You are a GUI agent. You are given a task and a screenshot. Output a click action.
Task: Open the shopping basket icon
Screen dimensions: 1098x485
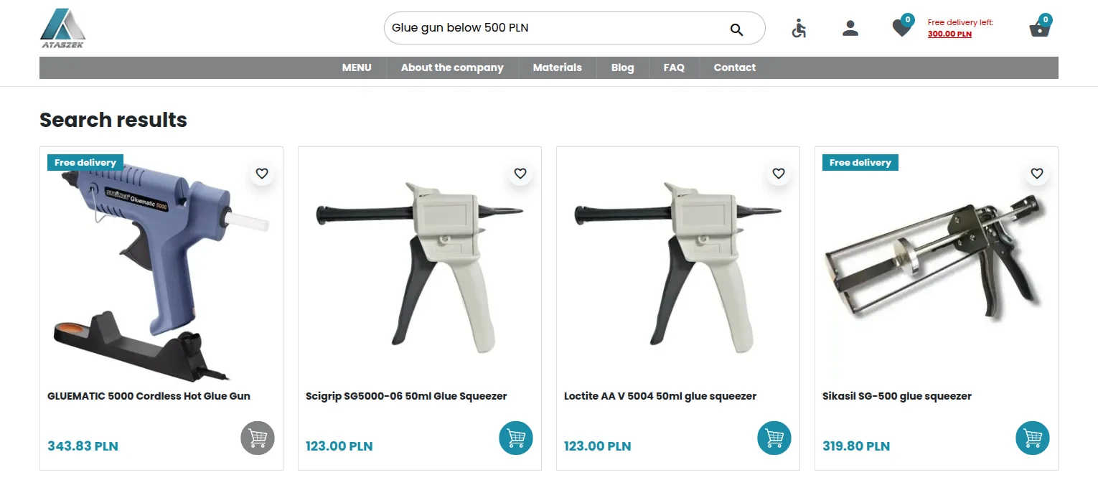tap(1040, 27)
